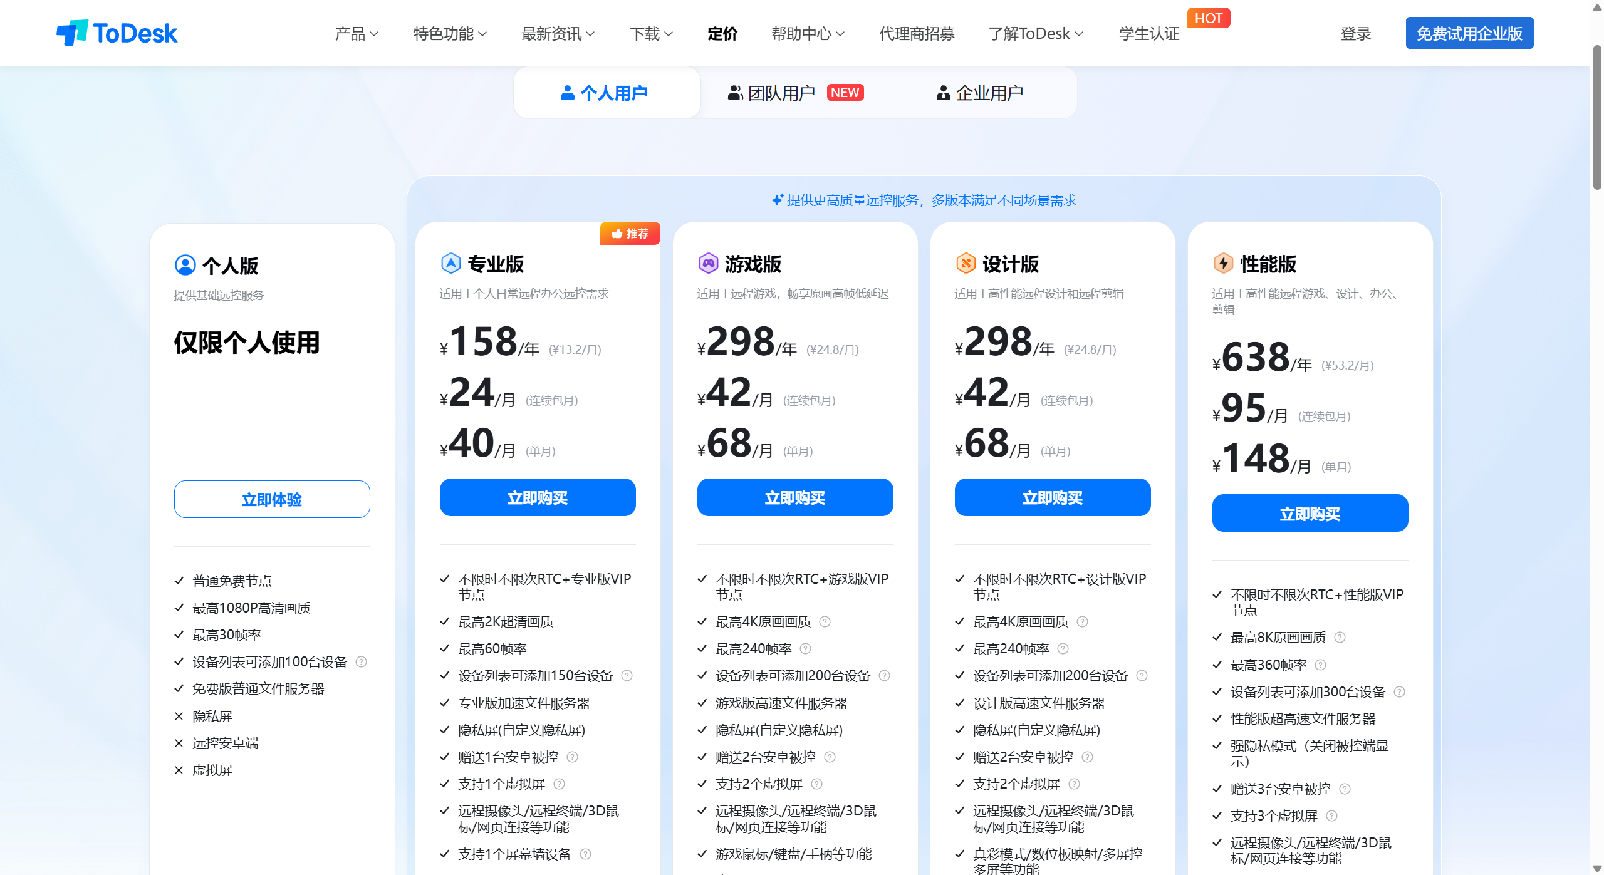
Task: Open the 学生认证 menu item
Action: (1149, 33)
